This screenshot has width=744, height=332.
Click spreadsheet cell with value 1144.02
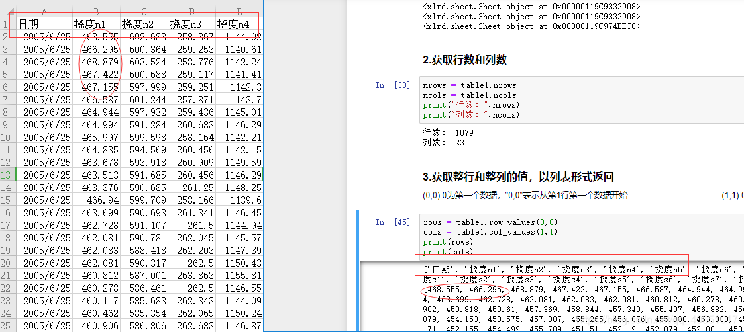tap(239, 36)
